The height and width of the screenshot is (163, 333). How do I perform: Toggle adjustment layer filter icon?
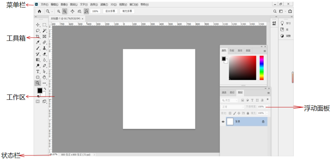pos(248,100)
